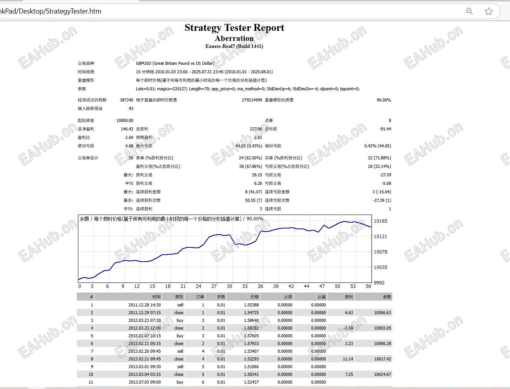Select the balance cell 10006.63
This screenshot has height=389, width=510.
[x=382, y=313]
